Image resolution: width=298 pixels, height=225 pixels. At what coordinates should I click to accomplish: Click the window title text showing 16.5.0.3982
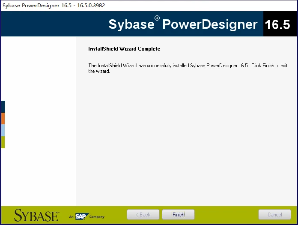coord(91,5)
